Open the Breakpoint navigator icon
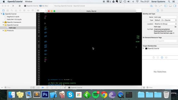This screenshot has width=178, height=100. point(28,11)
